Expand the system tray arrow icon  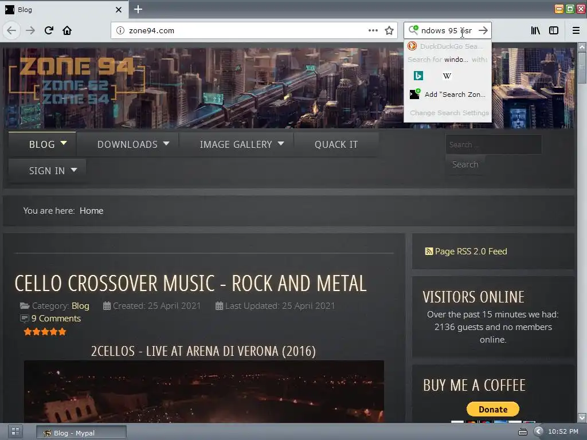(538, 431)
